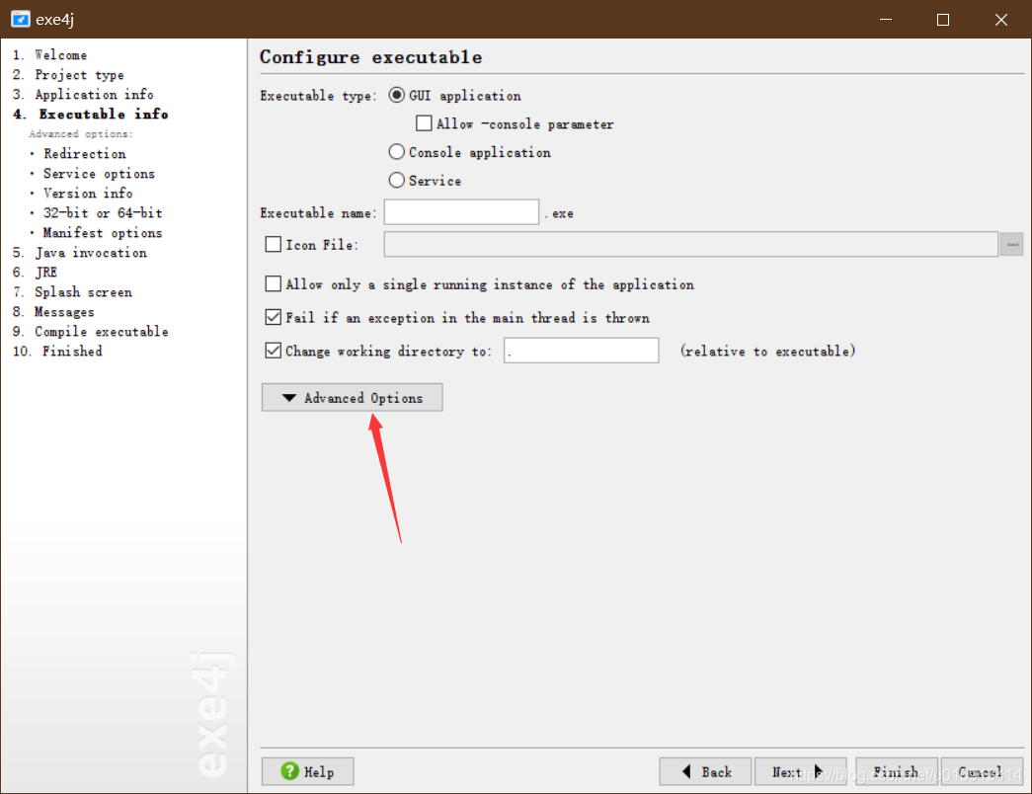Viewport: 1032px width, 794px height.
Task: Close the exe4j window
Action: pos(1001,19)
